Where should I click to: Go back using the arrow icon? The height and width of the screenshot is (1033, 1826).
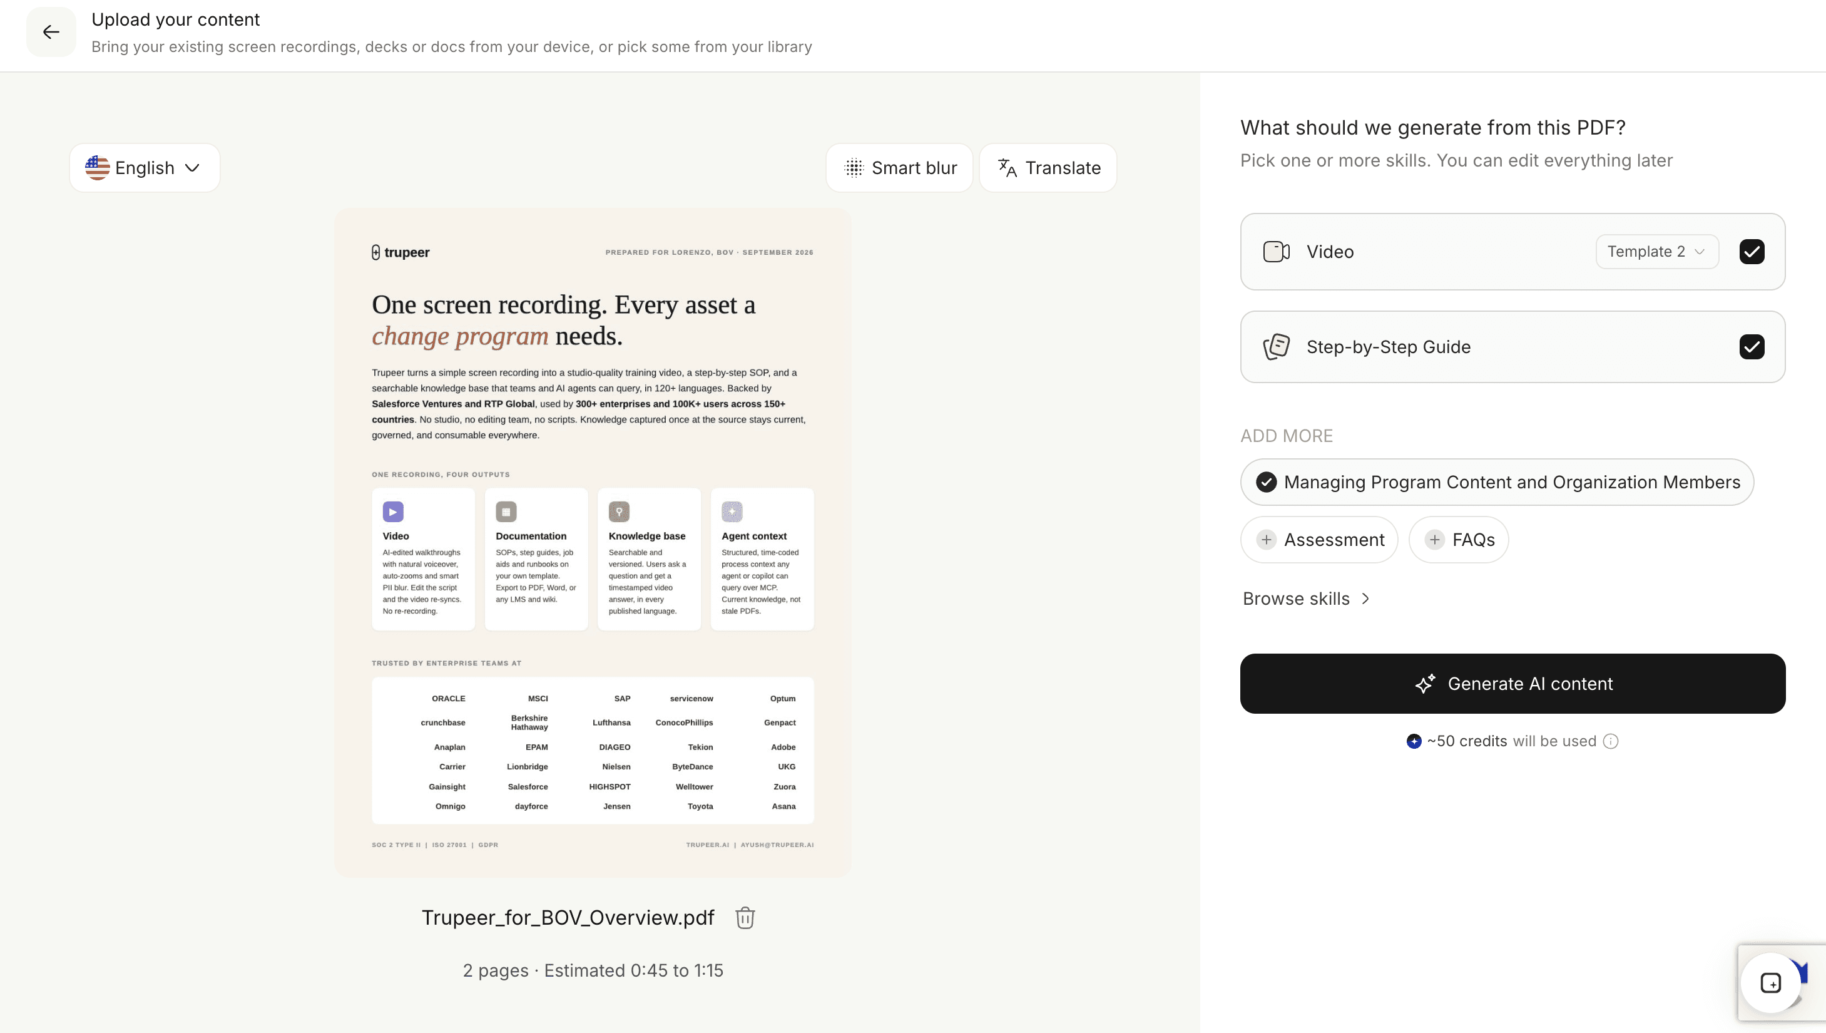[51, 32]
